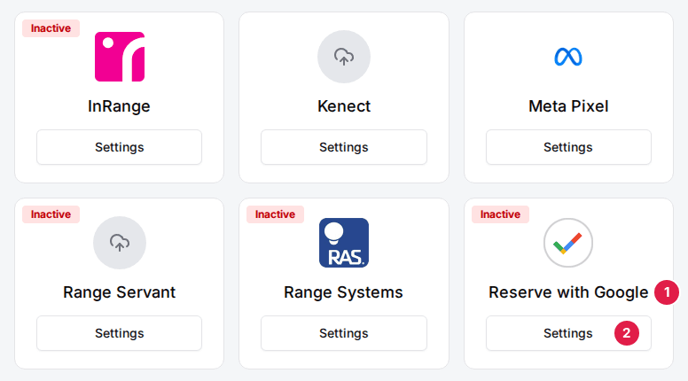Image resolution: width=688 pixels, height=381 pixels.
Task: Click the Inactive badge on Range Systems card
Action: click(x=275, y=214)
